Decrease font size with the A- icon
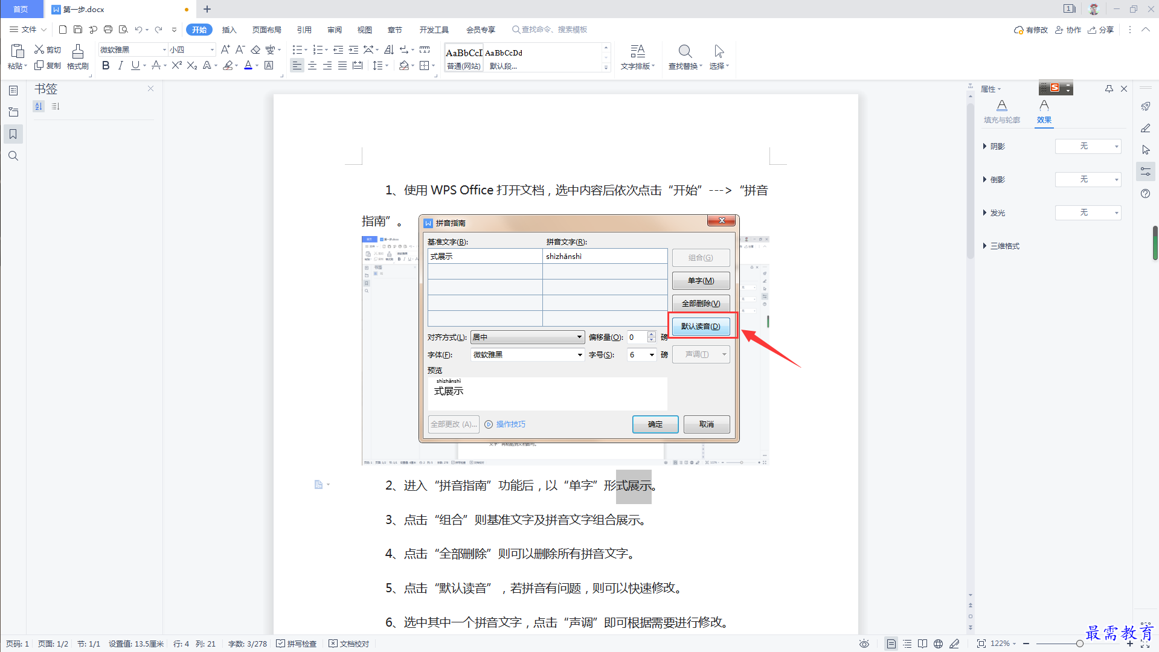The width and height of the screenshot is (1159, 652). (240, 50)
